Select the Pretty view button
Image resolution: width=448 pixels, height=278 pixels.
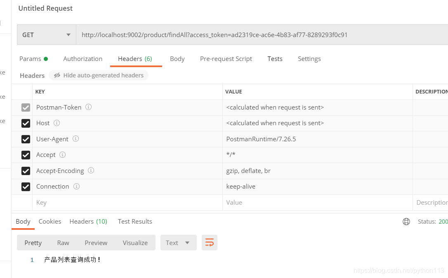pos(33,243)
